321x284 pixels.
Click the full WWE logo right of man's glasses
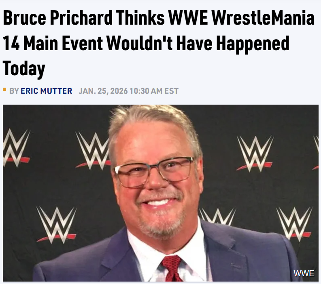click(x=255, y=153)
